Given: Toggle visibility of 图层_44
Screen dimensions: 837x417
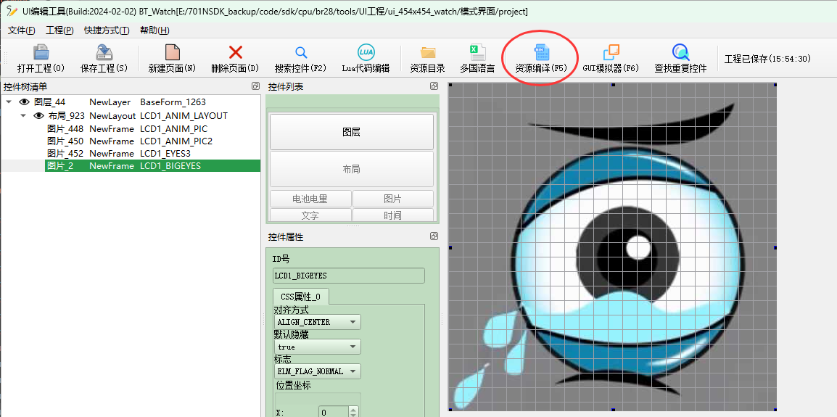Looking at the screenshot, I should [x=24, y=102].
